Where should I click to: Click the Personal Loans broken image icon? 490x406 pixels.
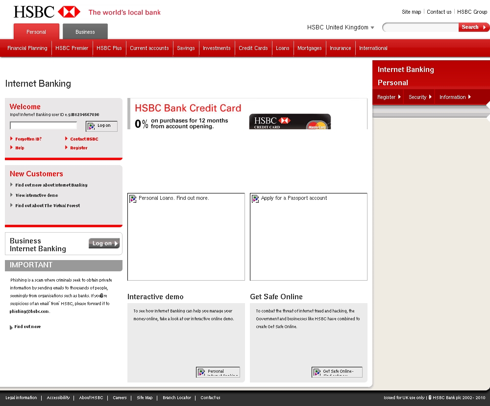point(133,199)
